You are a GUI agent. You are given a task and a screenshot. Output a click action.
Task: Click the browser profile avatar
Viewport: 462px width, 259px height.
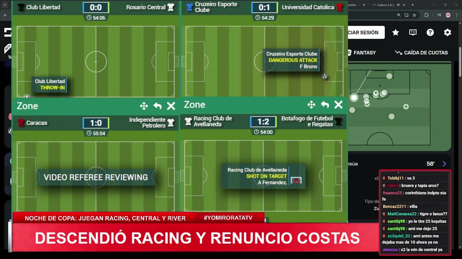[x=448, y=15]
